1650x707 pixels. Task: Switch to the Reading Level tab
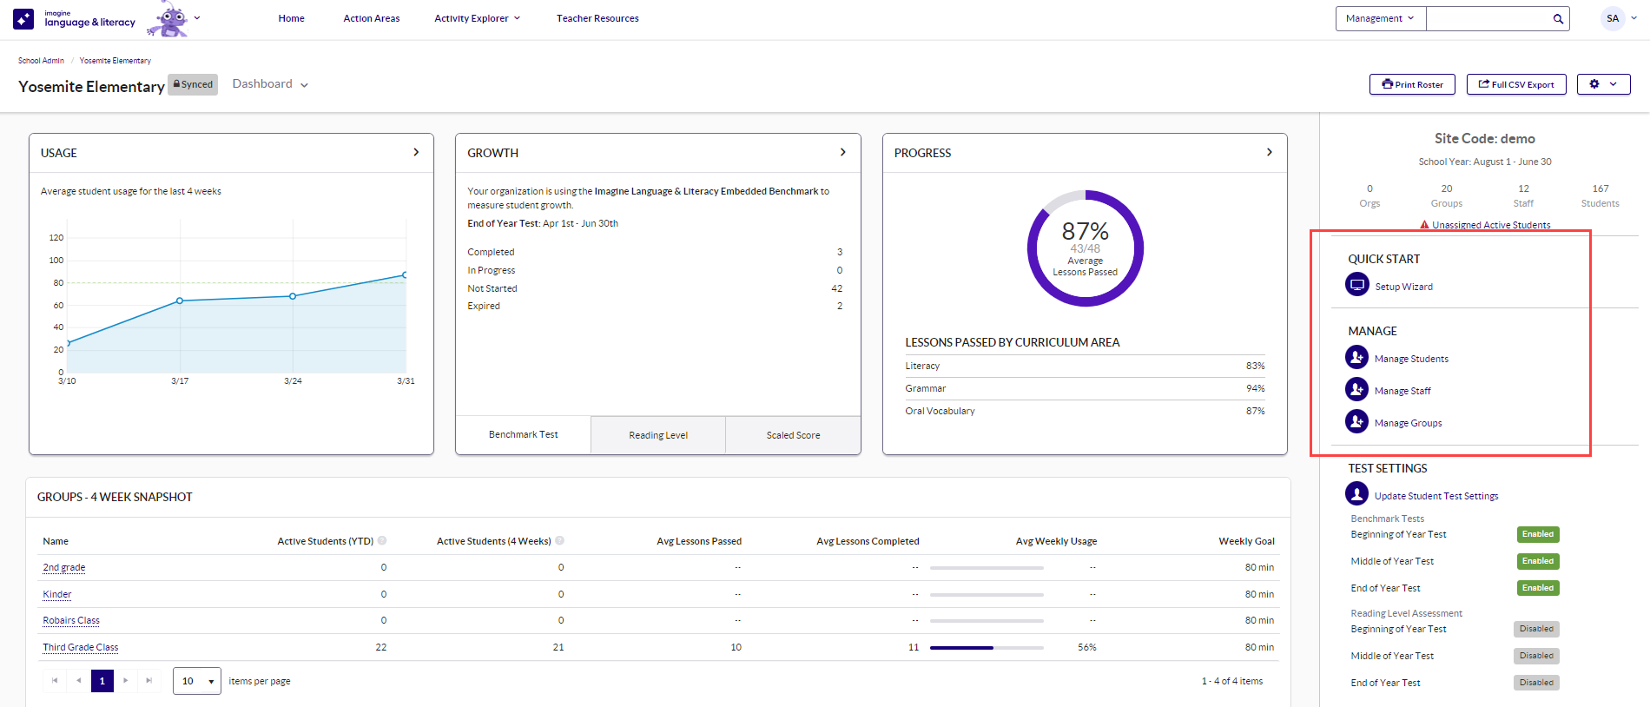pyautogui.click(x=657, y=435)
